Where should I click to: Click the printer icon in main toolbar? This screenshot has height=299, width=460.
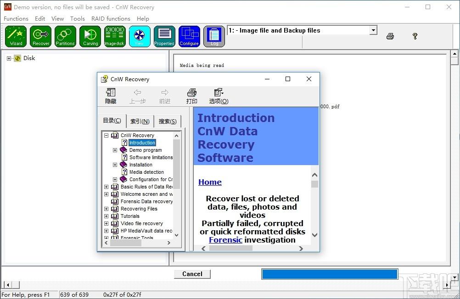coord(390,36)
